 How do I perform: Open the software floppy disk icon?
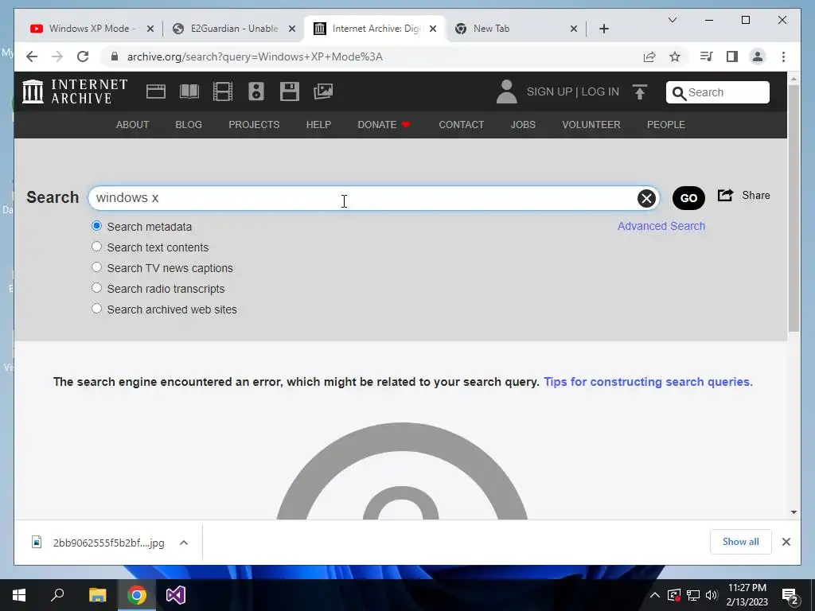pos(290,91)
